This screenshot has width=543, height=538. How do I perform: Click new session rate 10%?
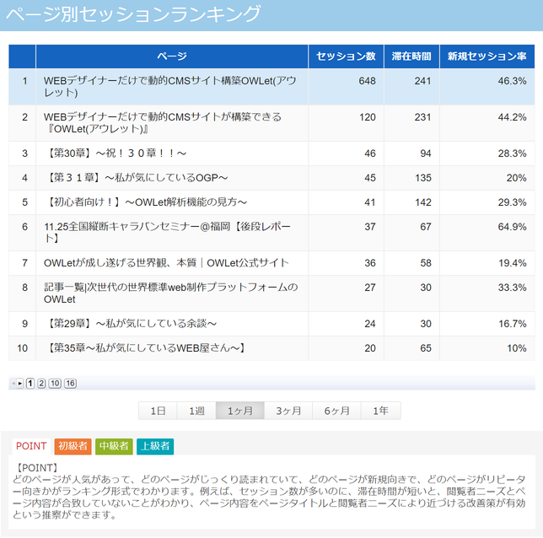[517, 347]
